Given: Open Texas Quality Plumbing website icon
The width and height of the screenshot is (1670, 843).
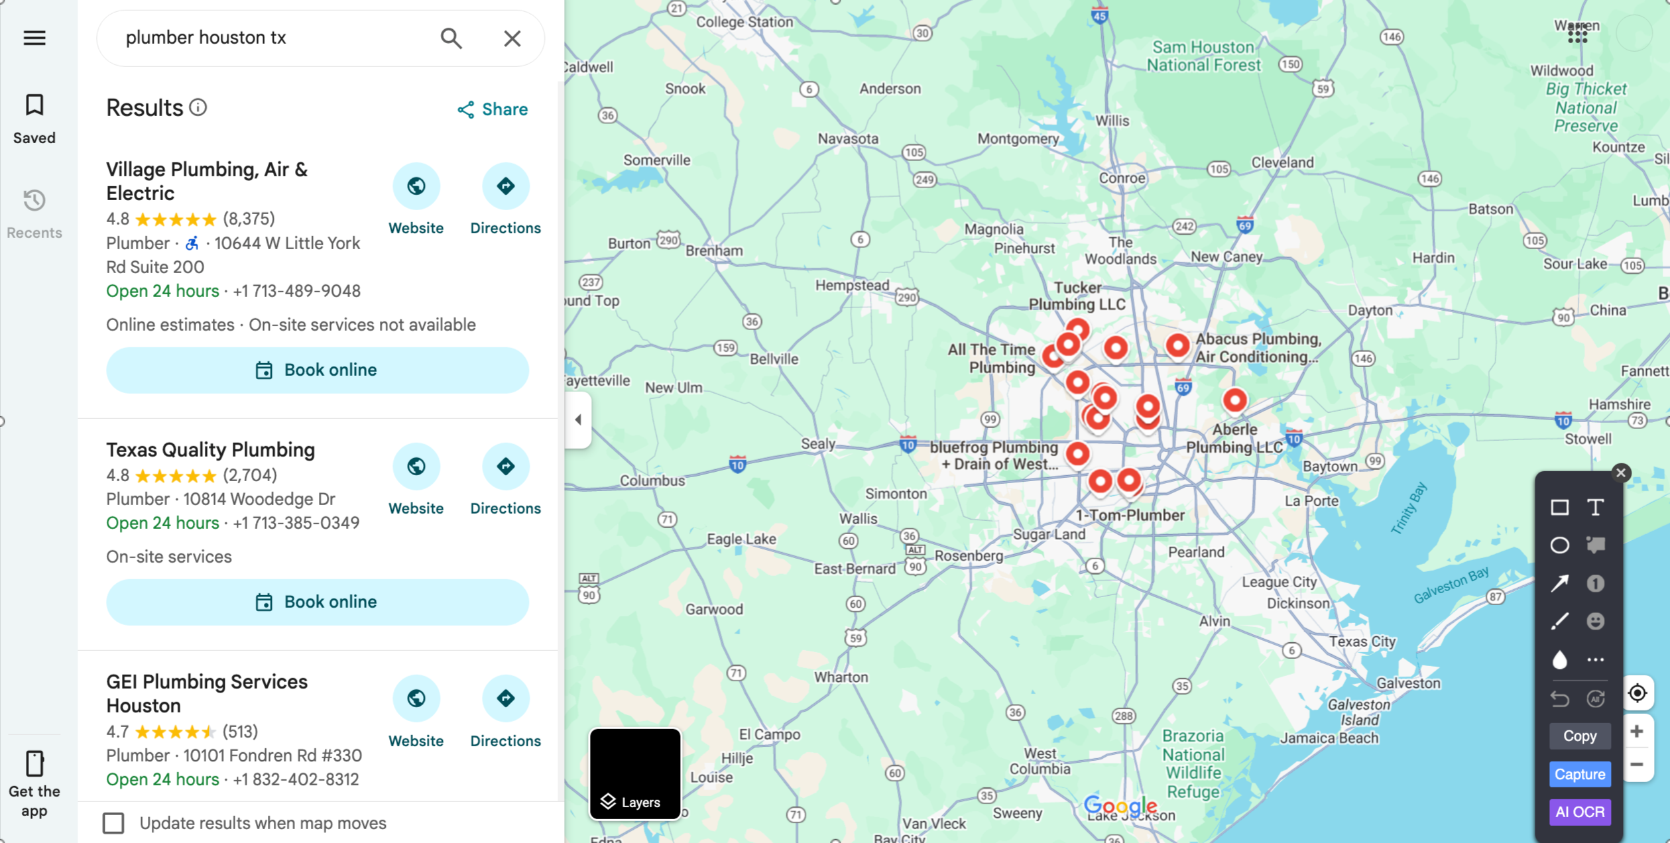Looking at the screenshot, I should tap(416, 467).
